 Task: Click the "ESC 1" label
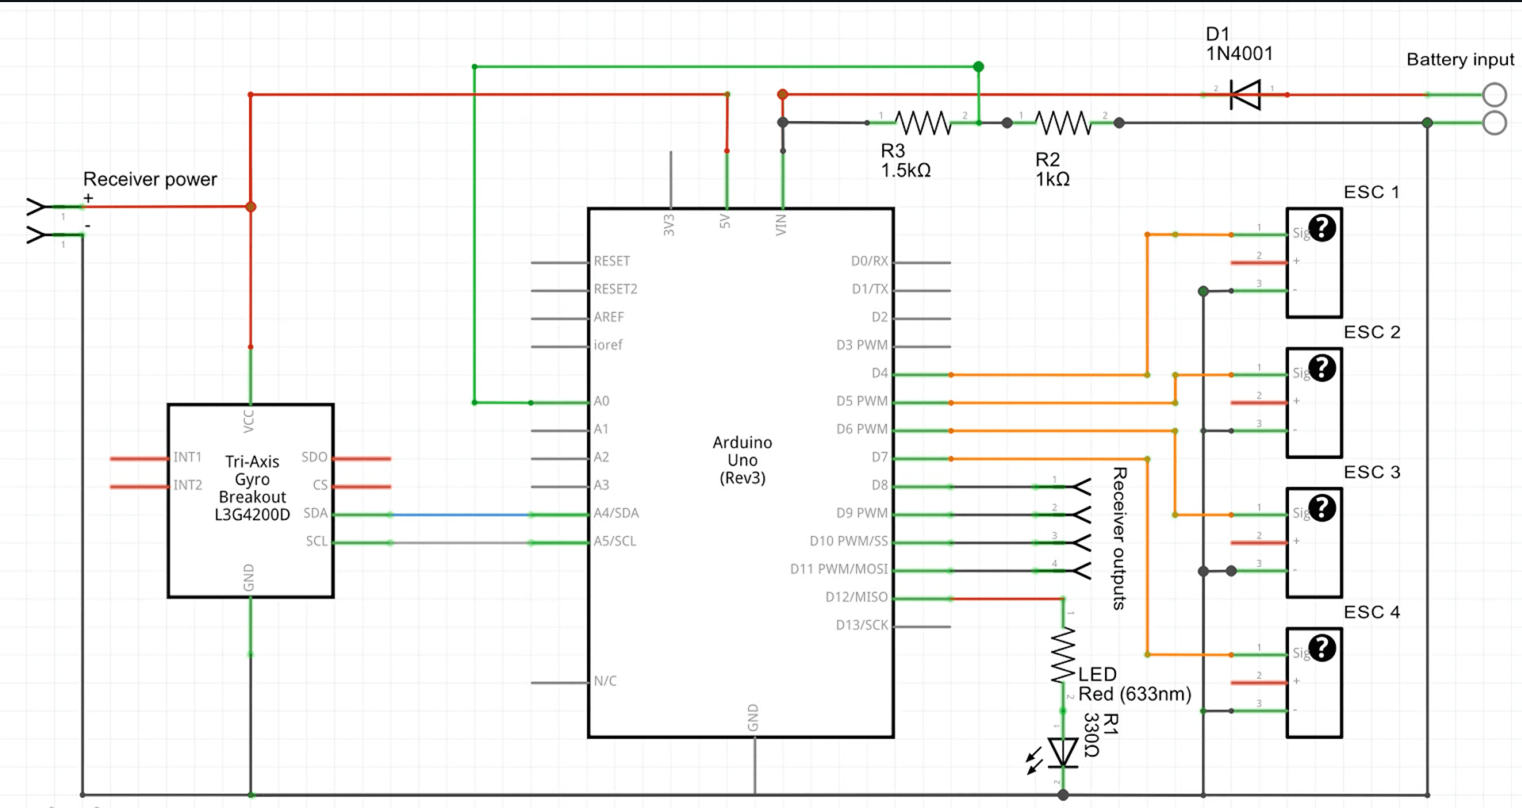pyautogui.click(x=1371, y=192)
